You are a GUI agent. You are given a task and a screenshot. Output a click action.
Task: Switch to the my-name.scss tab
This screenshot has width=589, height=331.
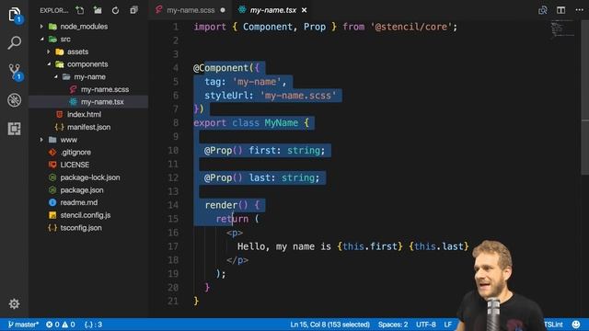click(191, 10)
